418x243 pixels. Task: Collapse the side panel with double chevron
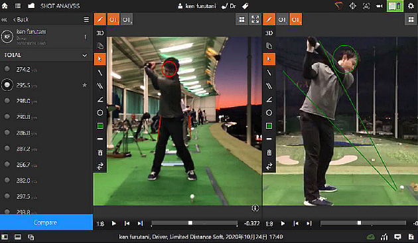4,20
